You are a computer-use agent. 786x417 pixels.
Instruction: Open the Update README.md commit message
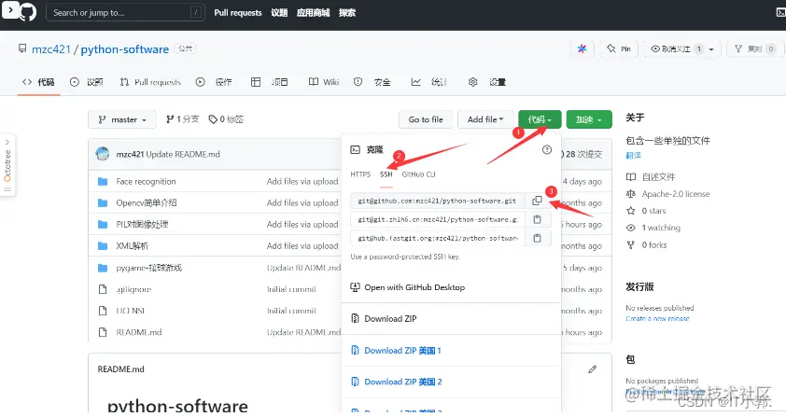point(182,154)
